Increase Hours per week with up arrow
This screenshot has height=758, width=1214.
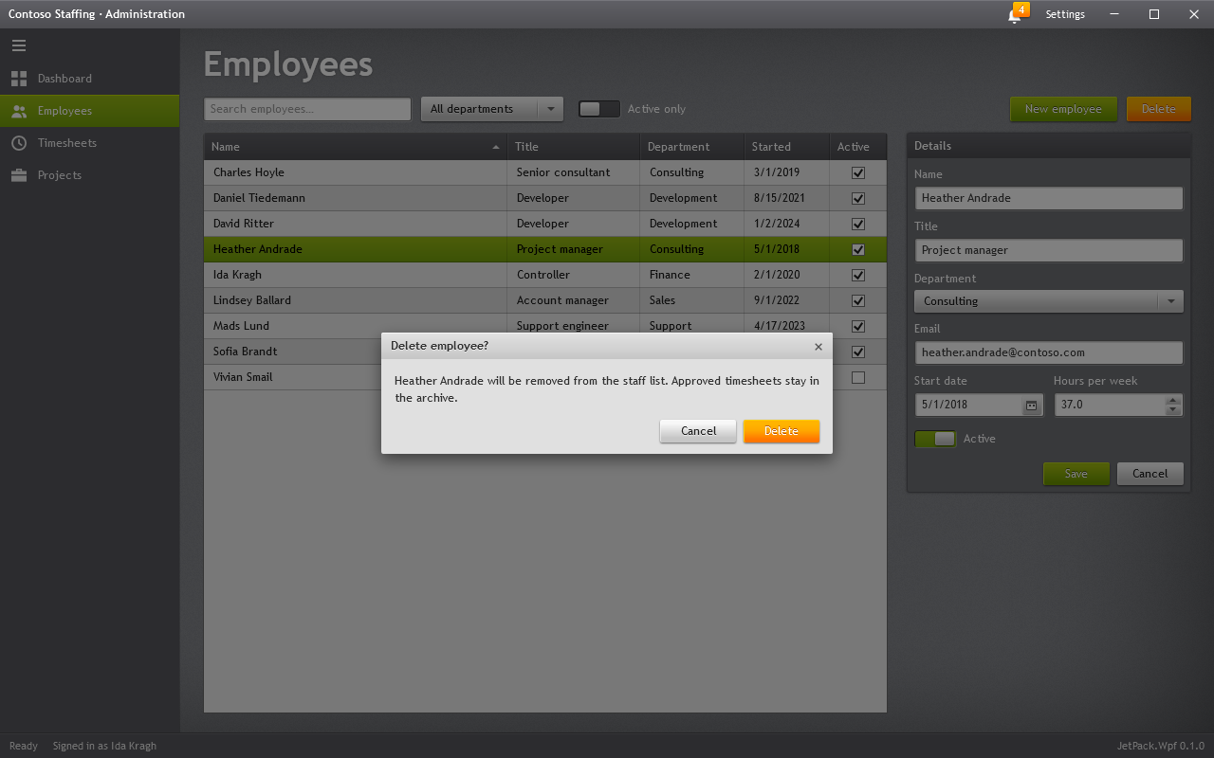coord(1173,400)
